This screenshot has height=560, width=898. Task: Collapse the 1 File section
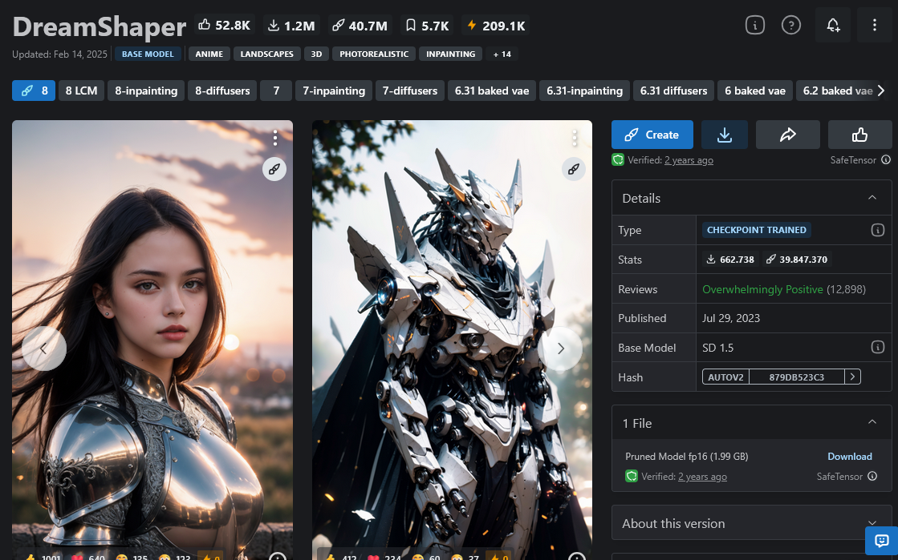click(x=872, y=422)
